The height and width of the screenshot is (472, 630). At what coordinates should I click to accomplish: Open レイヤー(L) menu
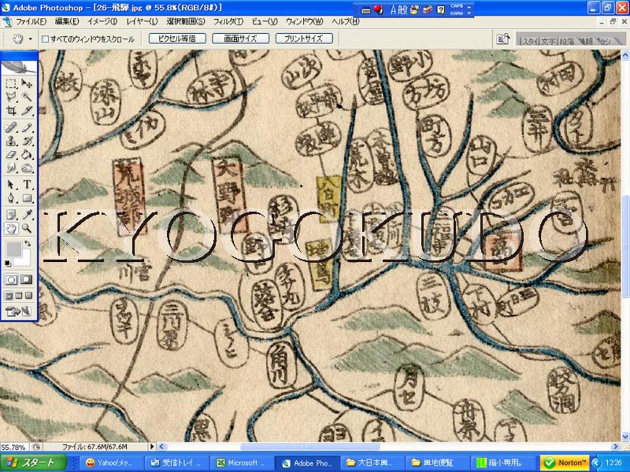click(x=142, y=22)
